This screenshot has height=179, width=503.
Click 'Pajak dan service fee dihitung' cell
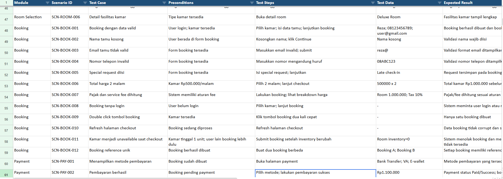tap(128, 97)
